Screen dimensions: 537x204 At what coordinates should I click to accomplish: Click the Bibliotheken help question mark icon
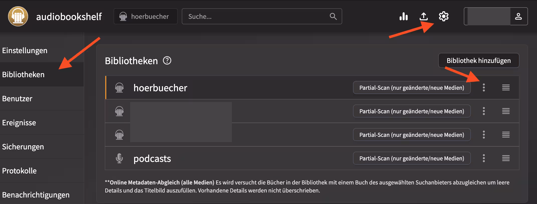click(167, 61)
